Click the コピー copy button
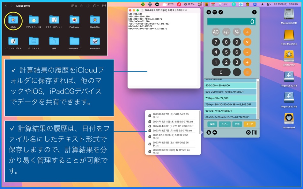Image resolution: width=303 pixels, height=189 pixels. tap(225, 124)
